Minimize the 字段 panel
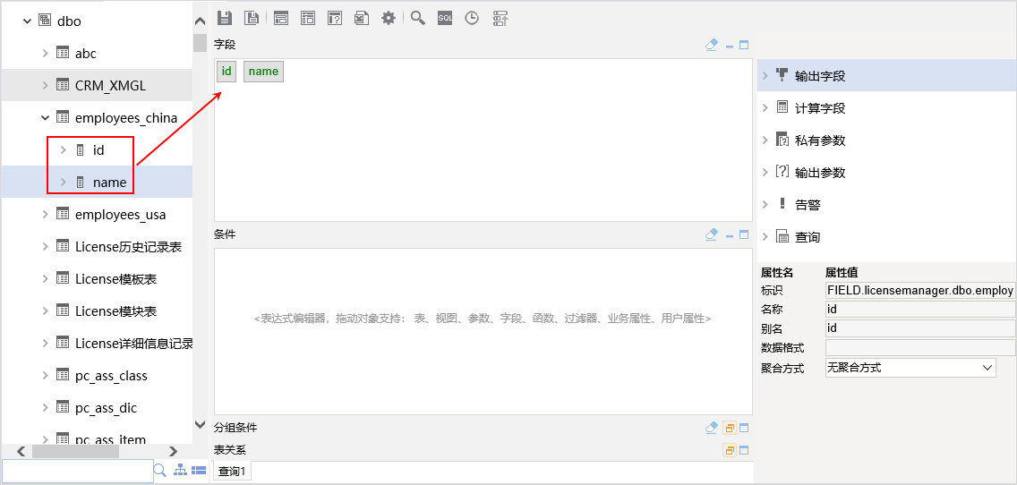Viewport: 1017px width, 485px height. (x=730, y=46)
